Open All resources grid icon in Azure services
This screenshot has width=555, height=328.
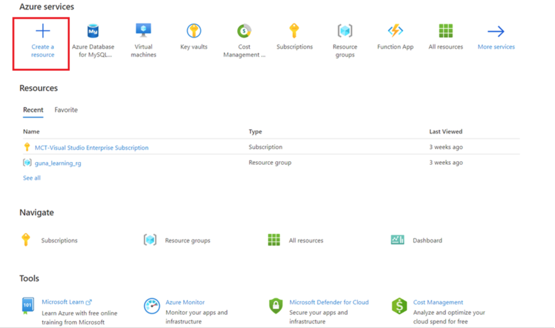[446, 31]
